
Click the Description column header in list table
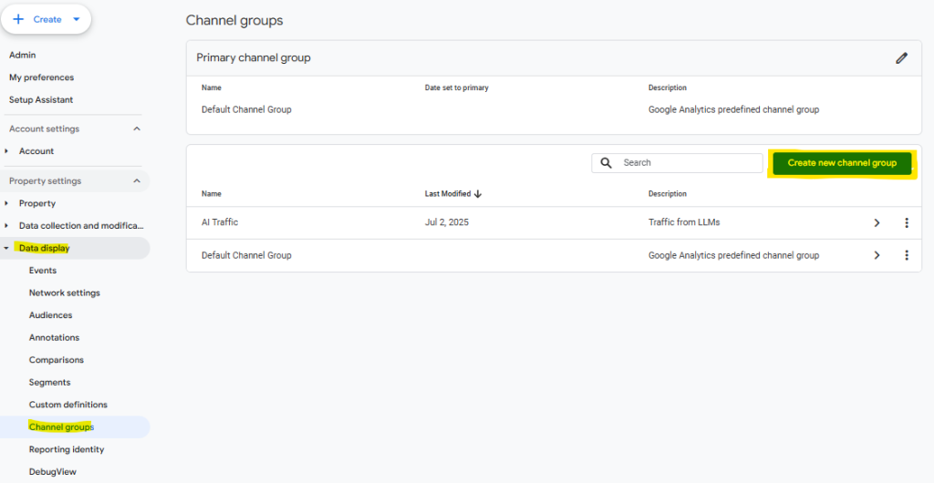tap(667, 194)
